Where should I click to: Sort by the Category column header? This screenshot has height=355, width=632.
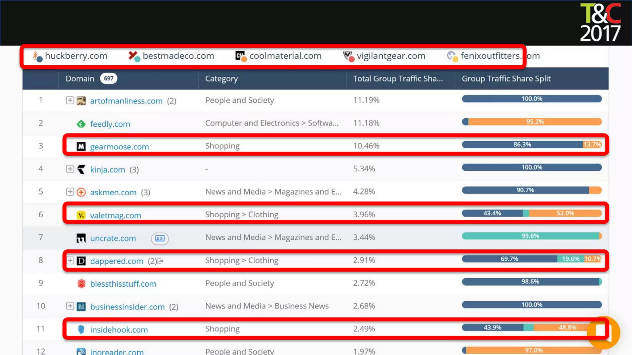[221, 79]
